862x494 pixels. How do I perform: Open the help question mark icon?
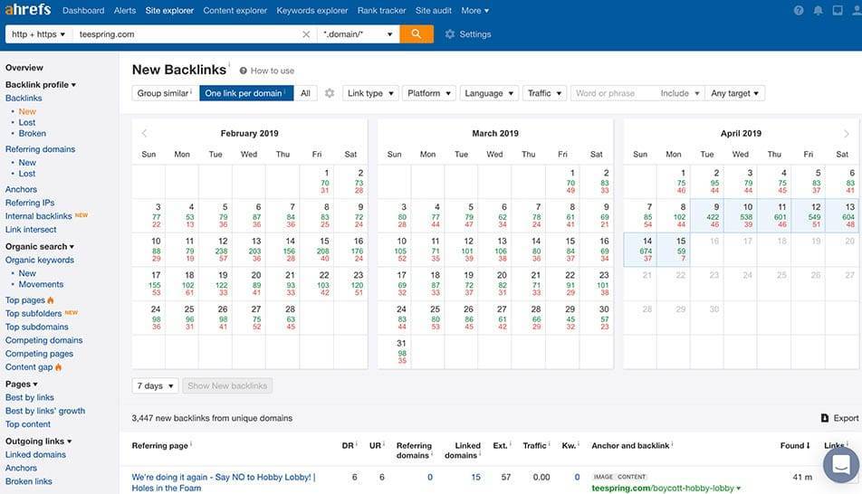(799, 11)
